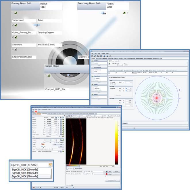Click the Tube component icon on primary beam path
Viewport: 190px width, 190px height.
click(37, 25)
